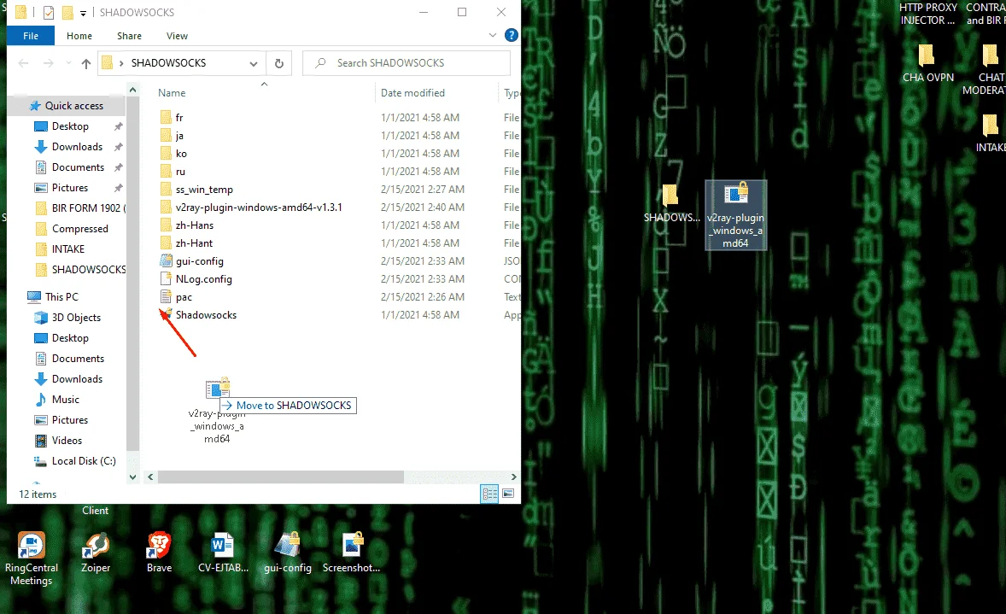Click the Properties quick toolbar icon
The image size is (1006, 614).
tap(48, 12)
